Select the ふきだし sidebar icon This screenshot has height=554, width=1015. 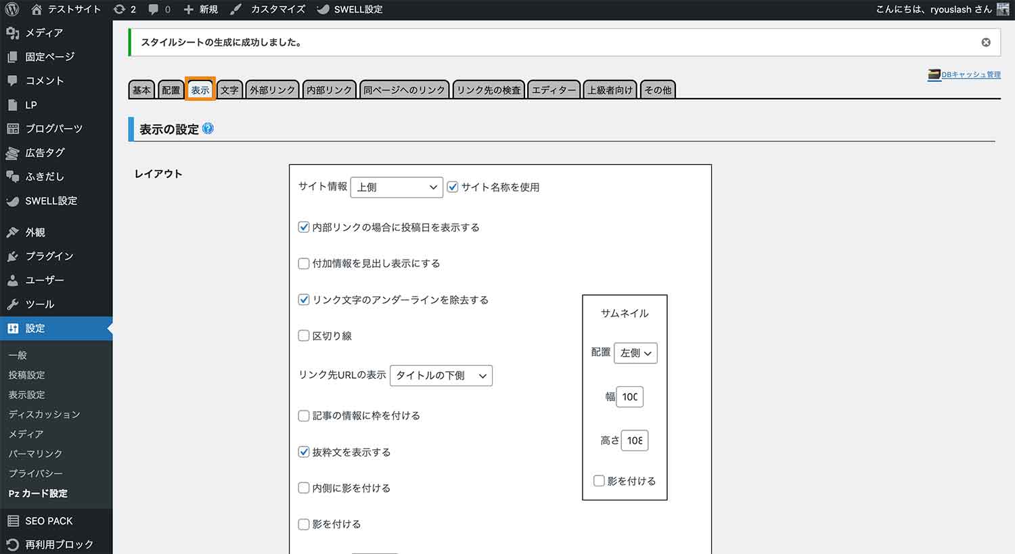pos(12,177)
